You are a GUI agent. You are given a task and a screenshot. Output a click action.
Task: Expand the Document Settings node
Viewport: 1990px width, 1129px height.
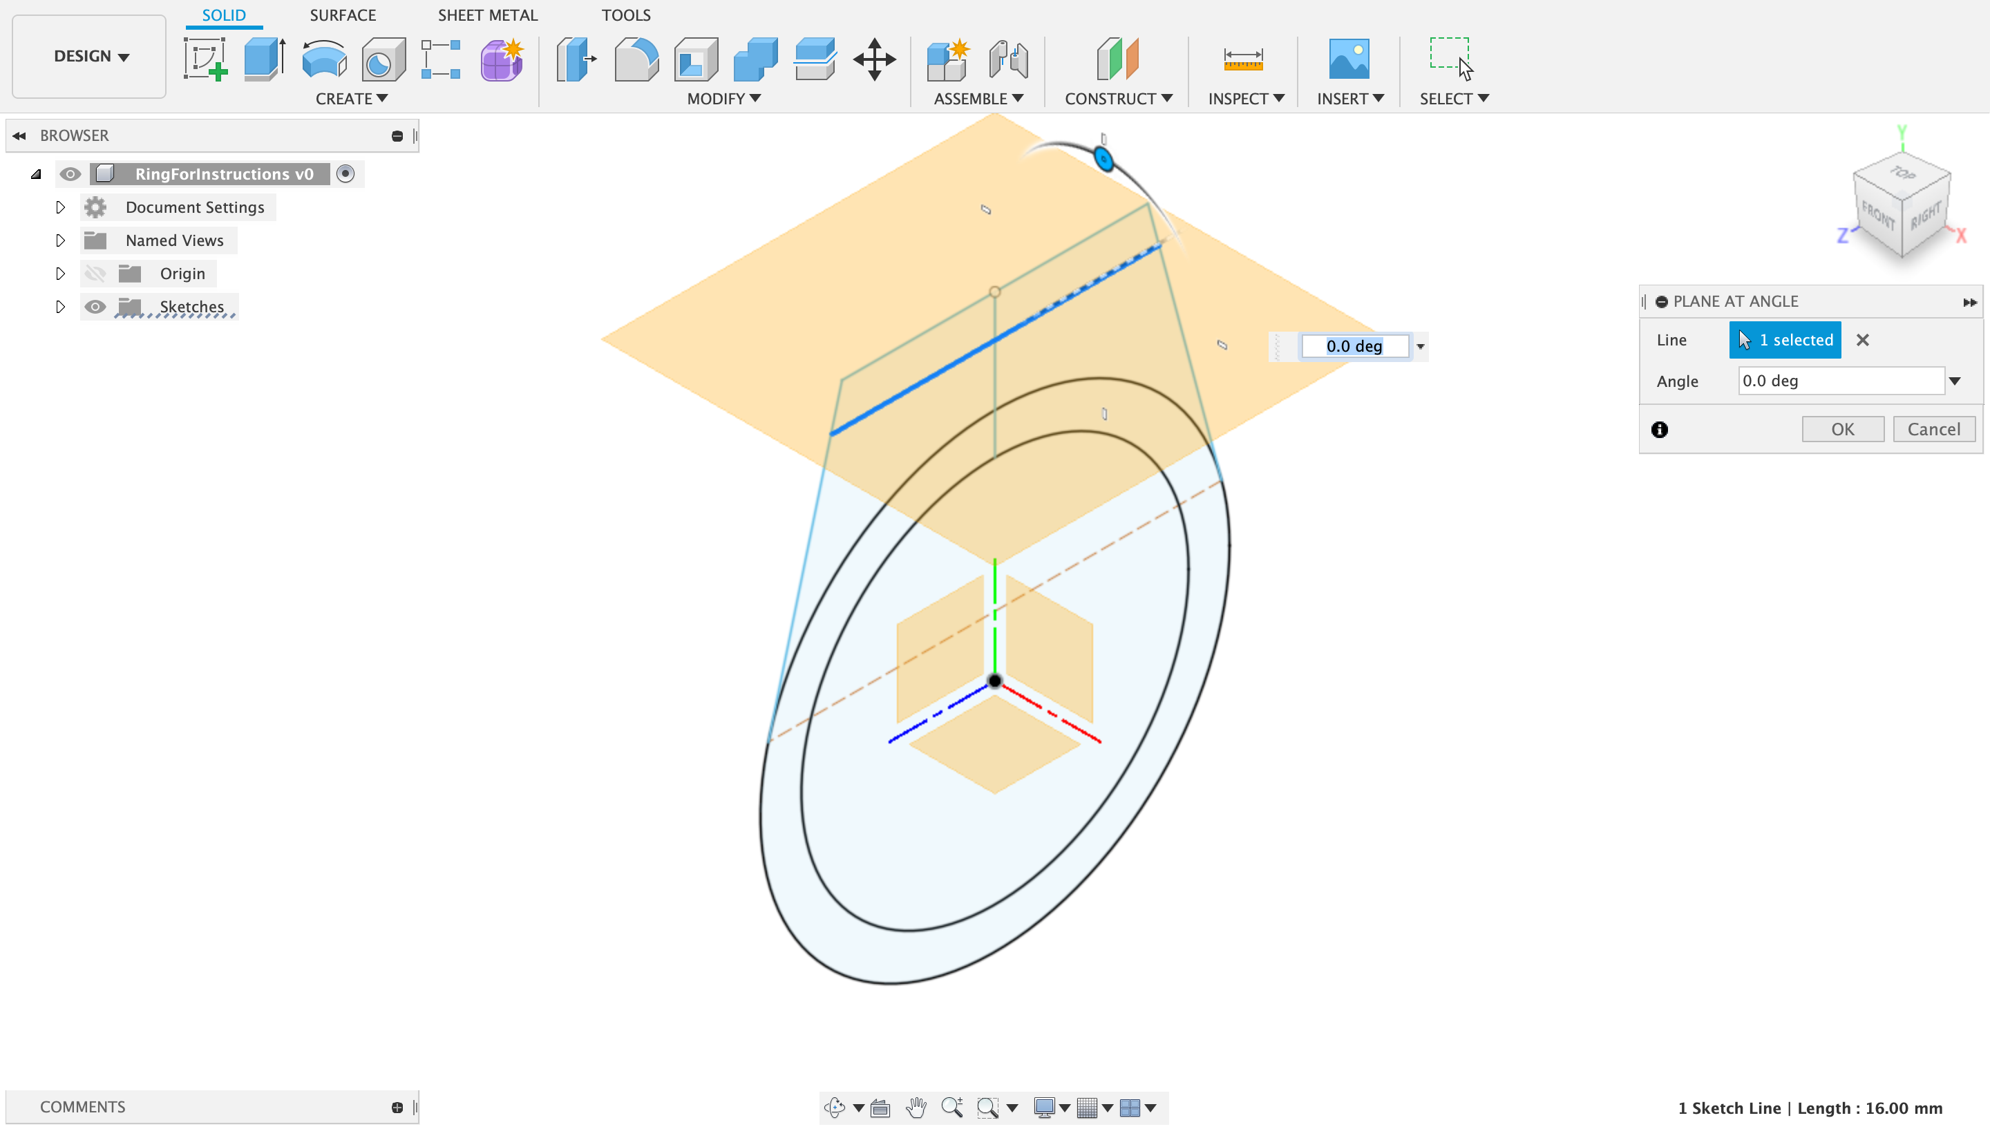[61, 207]
